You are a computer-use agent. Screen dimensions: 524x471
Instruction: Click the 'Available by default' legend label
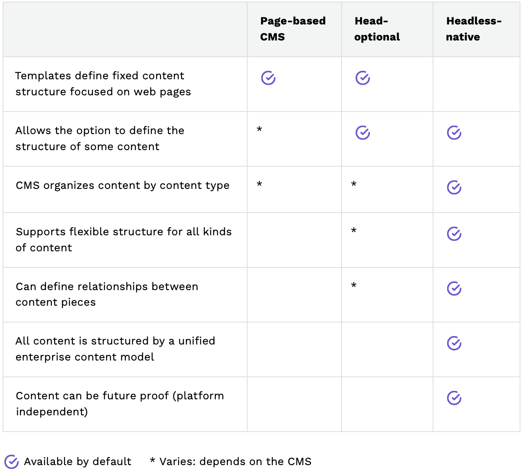tap(78, 462)
